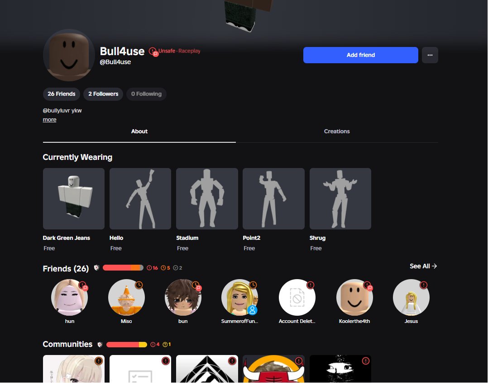Click the Add friend button
Viewport: 488px width, 383px height.
tap(360, 55)
